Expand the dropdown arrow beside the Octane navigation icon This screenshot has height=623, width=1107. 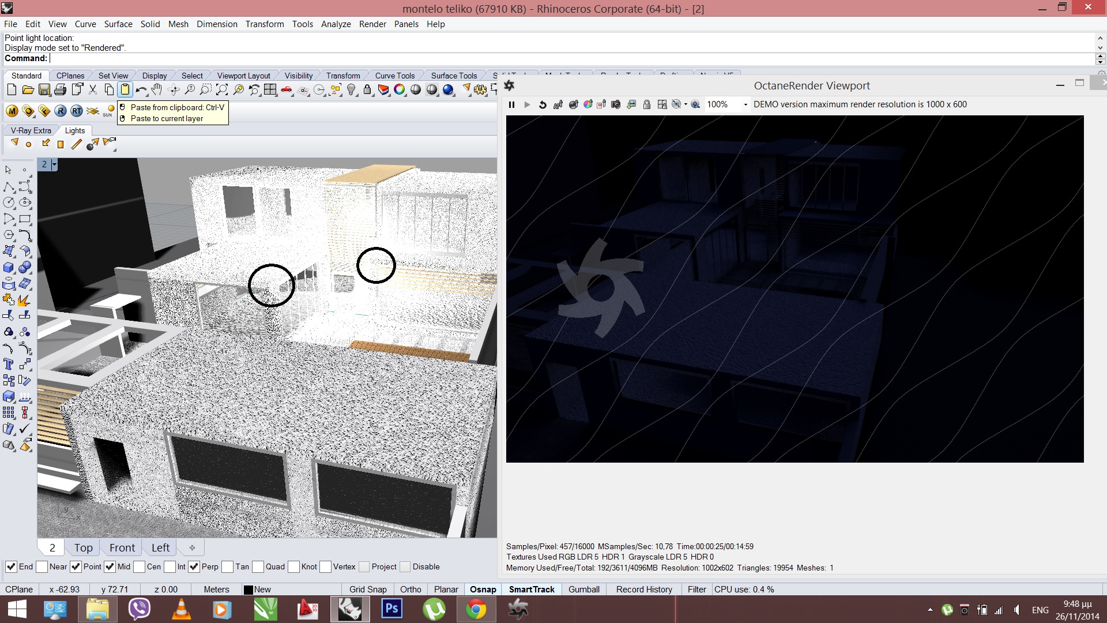[686, 104]
